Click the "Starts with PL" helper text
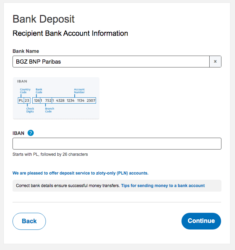 tap(50, 154)
